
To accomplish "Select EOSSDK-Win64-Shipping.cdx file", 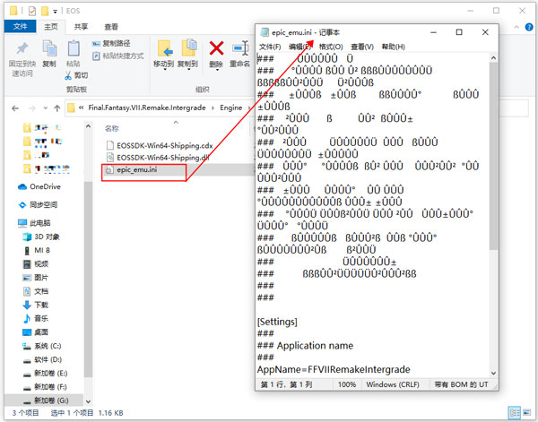I will 158,144.
